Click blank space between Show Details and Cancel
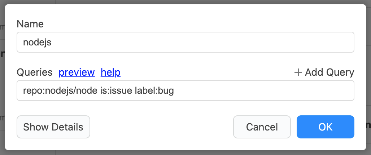The image size is (371, 155). point(161,127)
